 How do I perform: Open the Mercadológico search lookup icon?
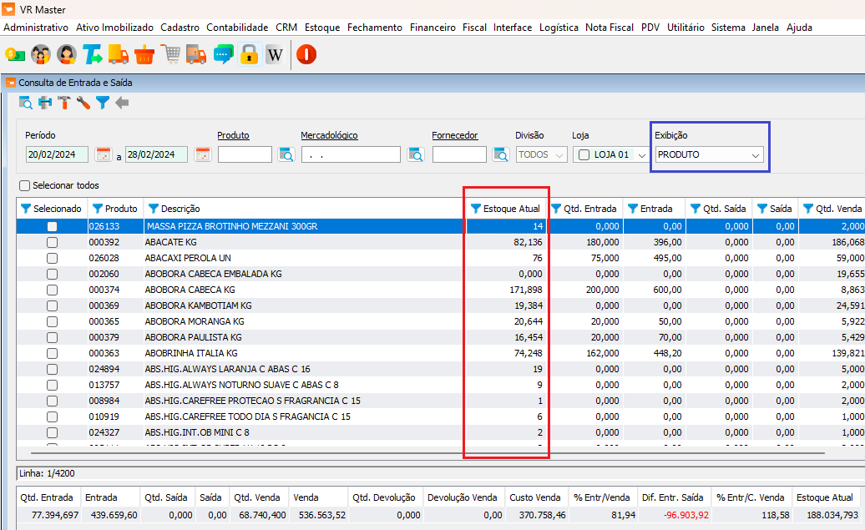pos(416,154)
